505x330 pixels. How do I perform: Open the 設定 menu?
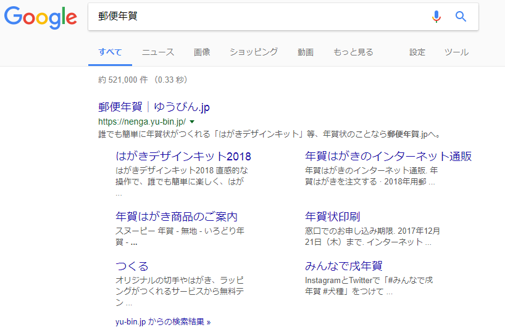click(417, 52)
